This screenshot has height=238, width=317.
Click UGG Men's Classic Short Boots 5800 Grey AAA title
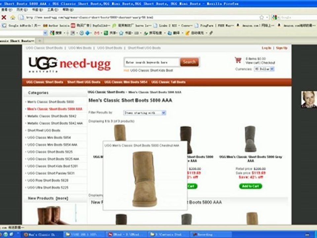(251, 159)
